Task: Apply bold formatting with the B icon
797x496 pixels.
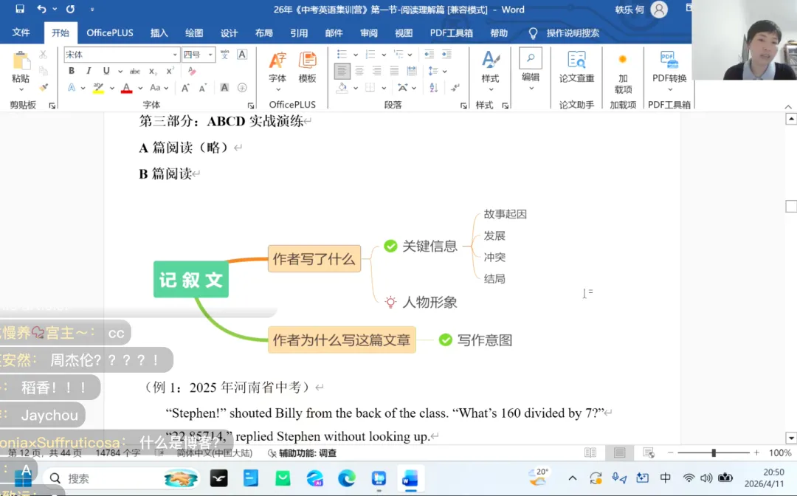Action: click(x=70, y=70)
